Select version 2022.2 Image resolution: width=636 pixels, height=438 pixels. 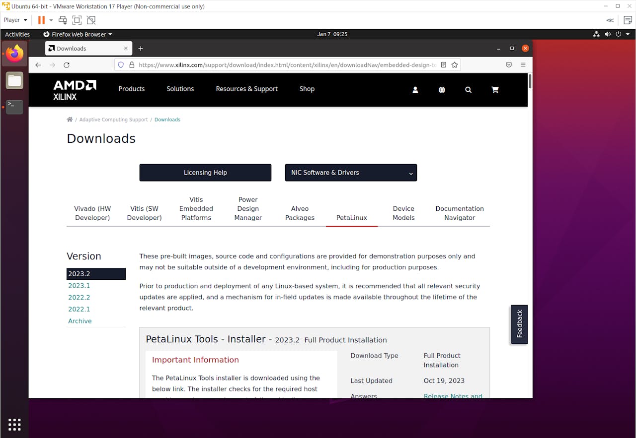coord(79,298)
